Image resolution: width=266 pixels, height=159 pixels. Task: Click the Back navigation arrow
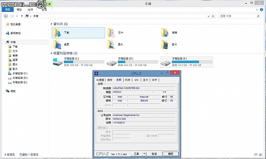6,16
